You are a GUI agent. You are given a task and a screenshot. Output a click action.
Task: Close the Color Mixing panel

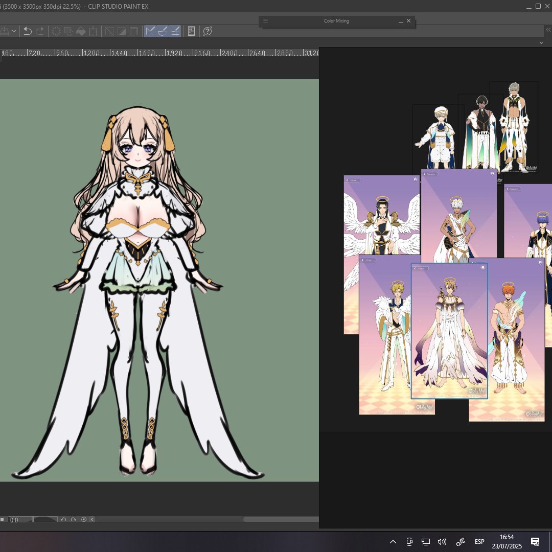[x=409, y=21]
